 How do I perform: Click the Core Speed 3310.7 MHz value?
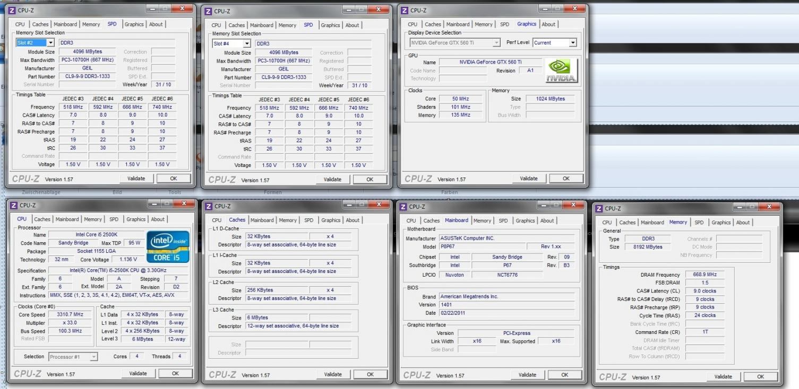point(70,314)
